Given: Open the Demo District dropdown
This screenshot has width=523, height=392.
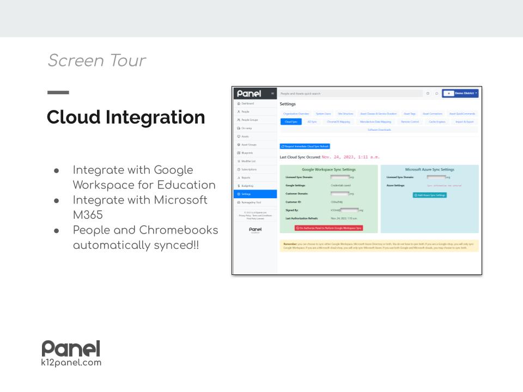Looking at the screenshot, I should click(460, 93).
